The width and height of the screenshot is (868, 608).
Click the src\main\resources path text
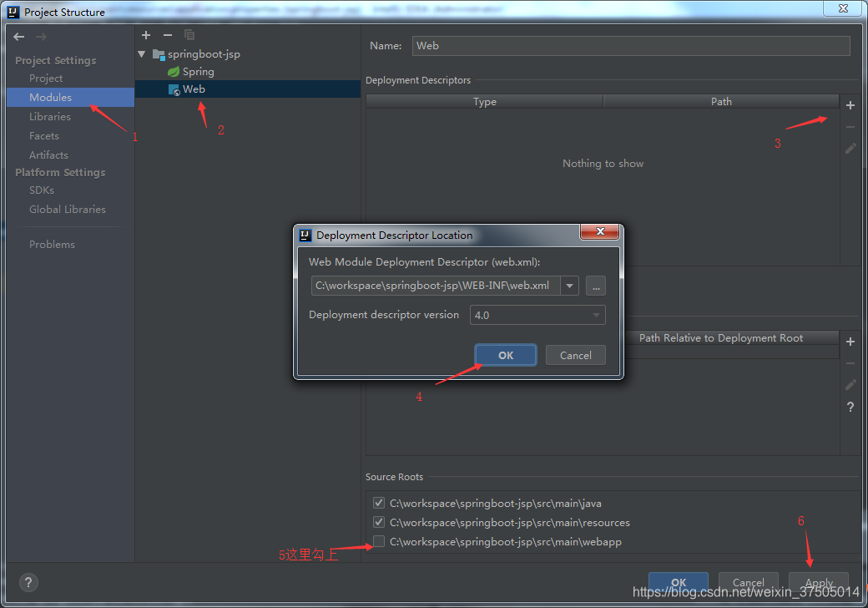point(510,522)
